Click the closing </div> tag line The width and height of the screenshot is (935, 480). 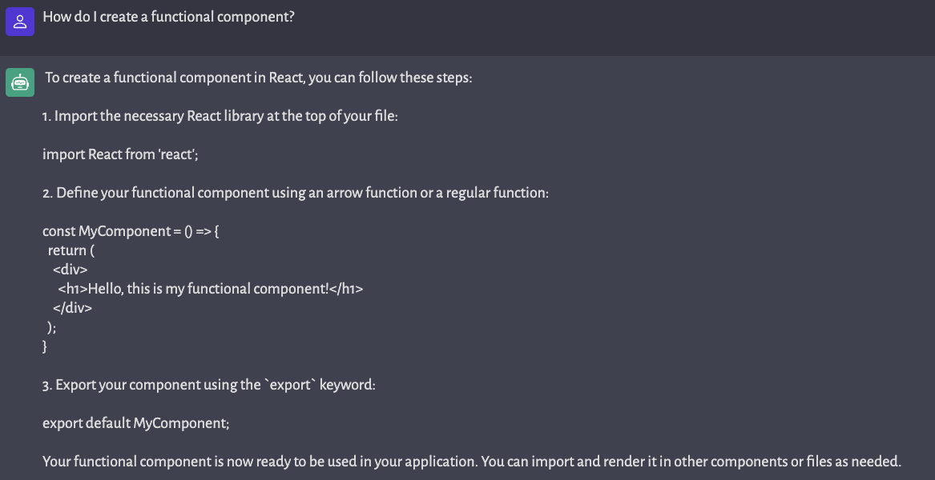tap(73, 308)
